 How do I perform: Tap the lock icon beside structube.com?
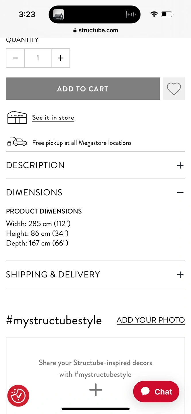pos(75,30)
